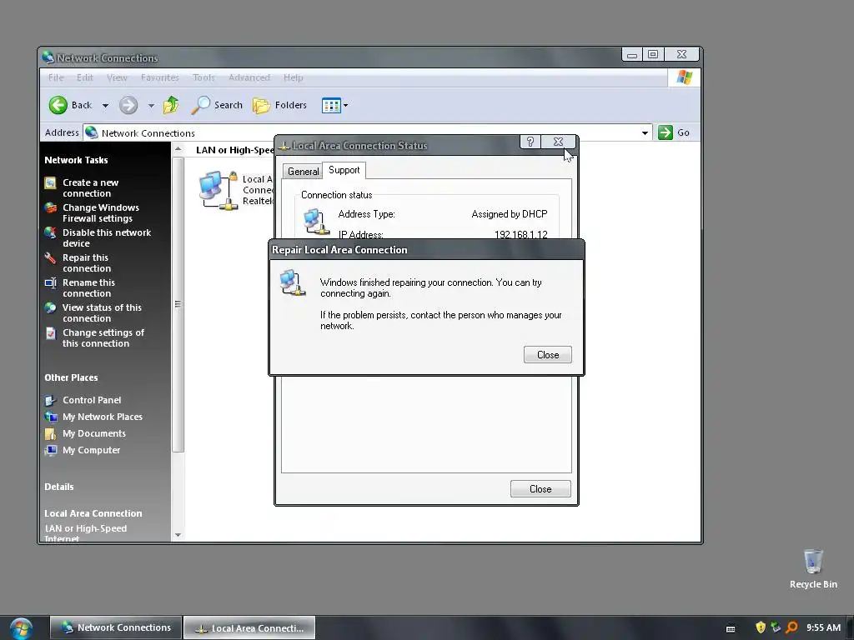Click Create a new connection link
This screenshot has height=640, width=854.
pyautogui.click(x=90, y=188)
